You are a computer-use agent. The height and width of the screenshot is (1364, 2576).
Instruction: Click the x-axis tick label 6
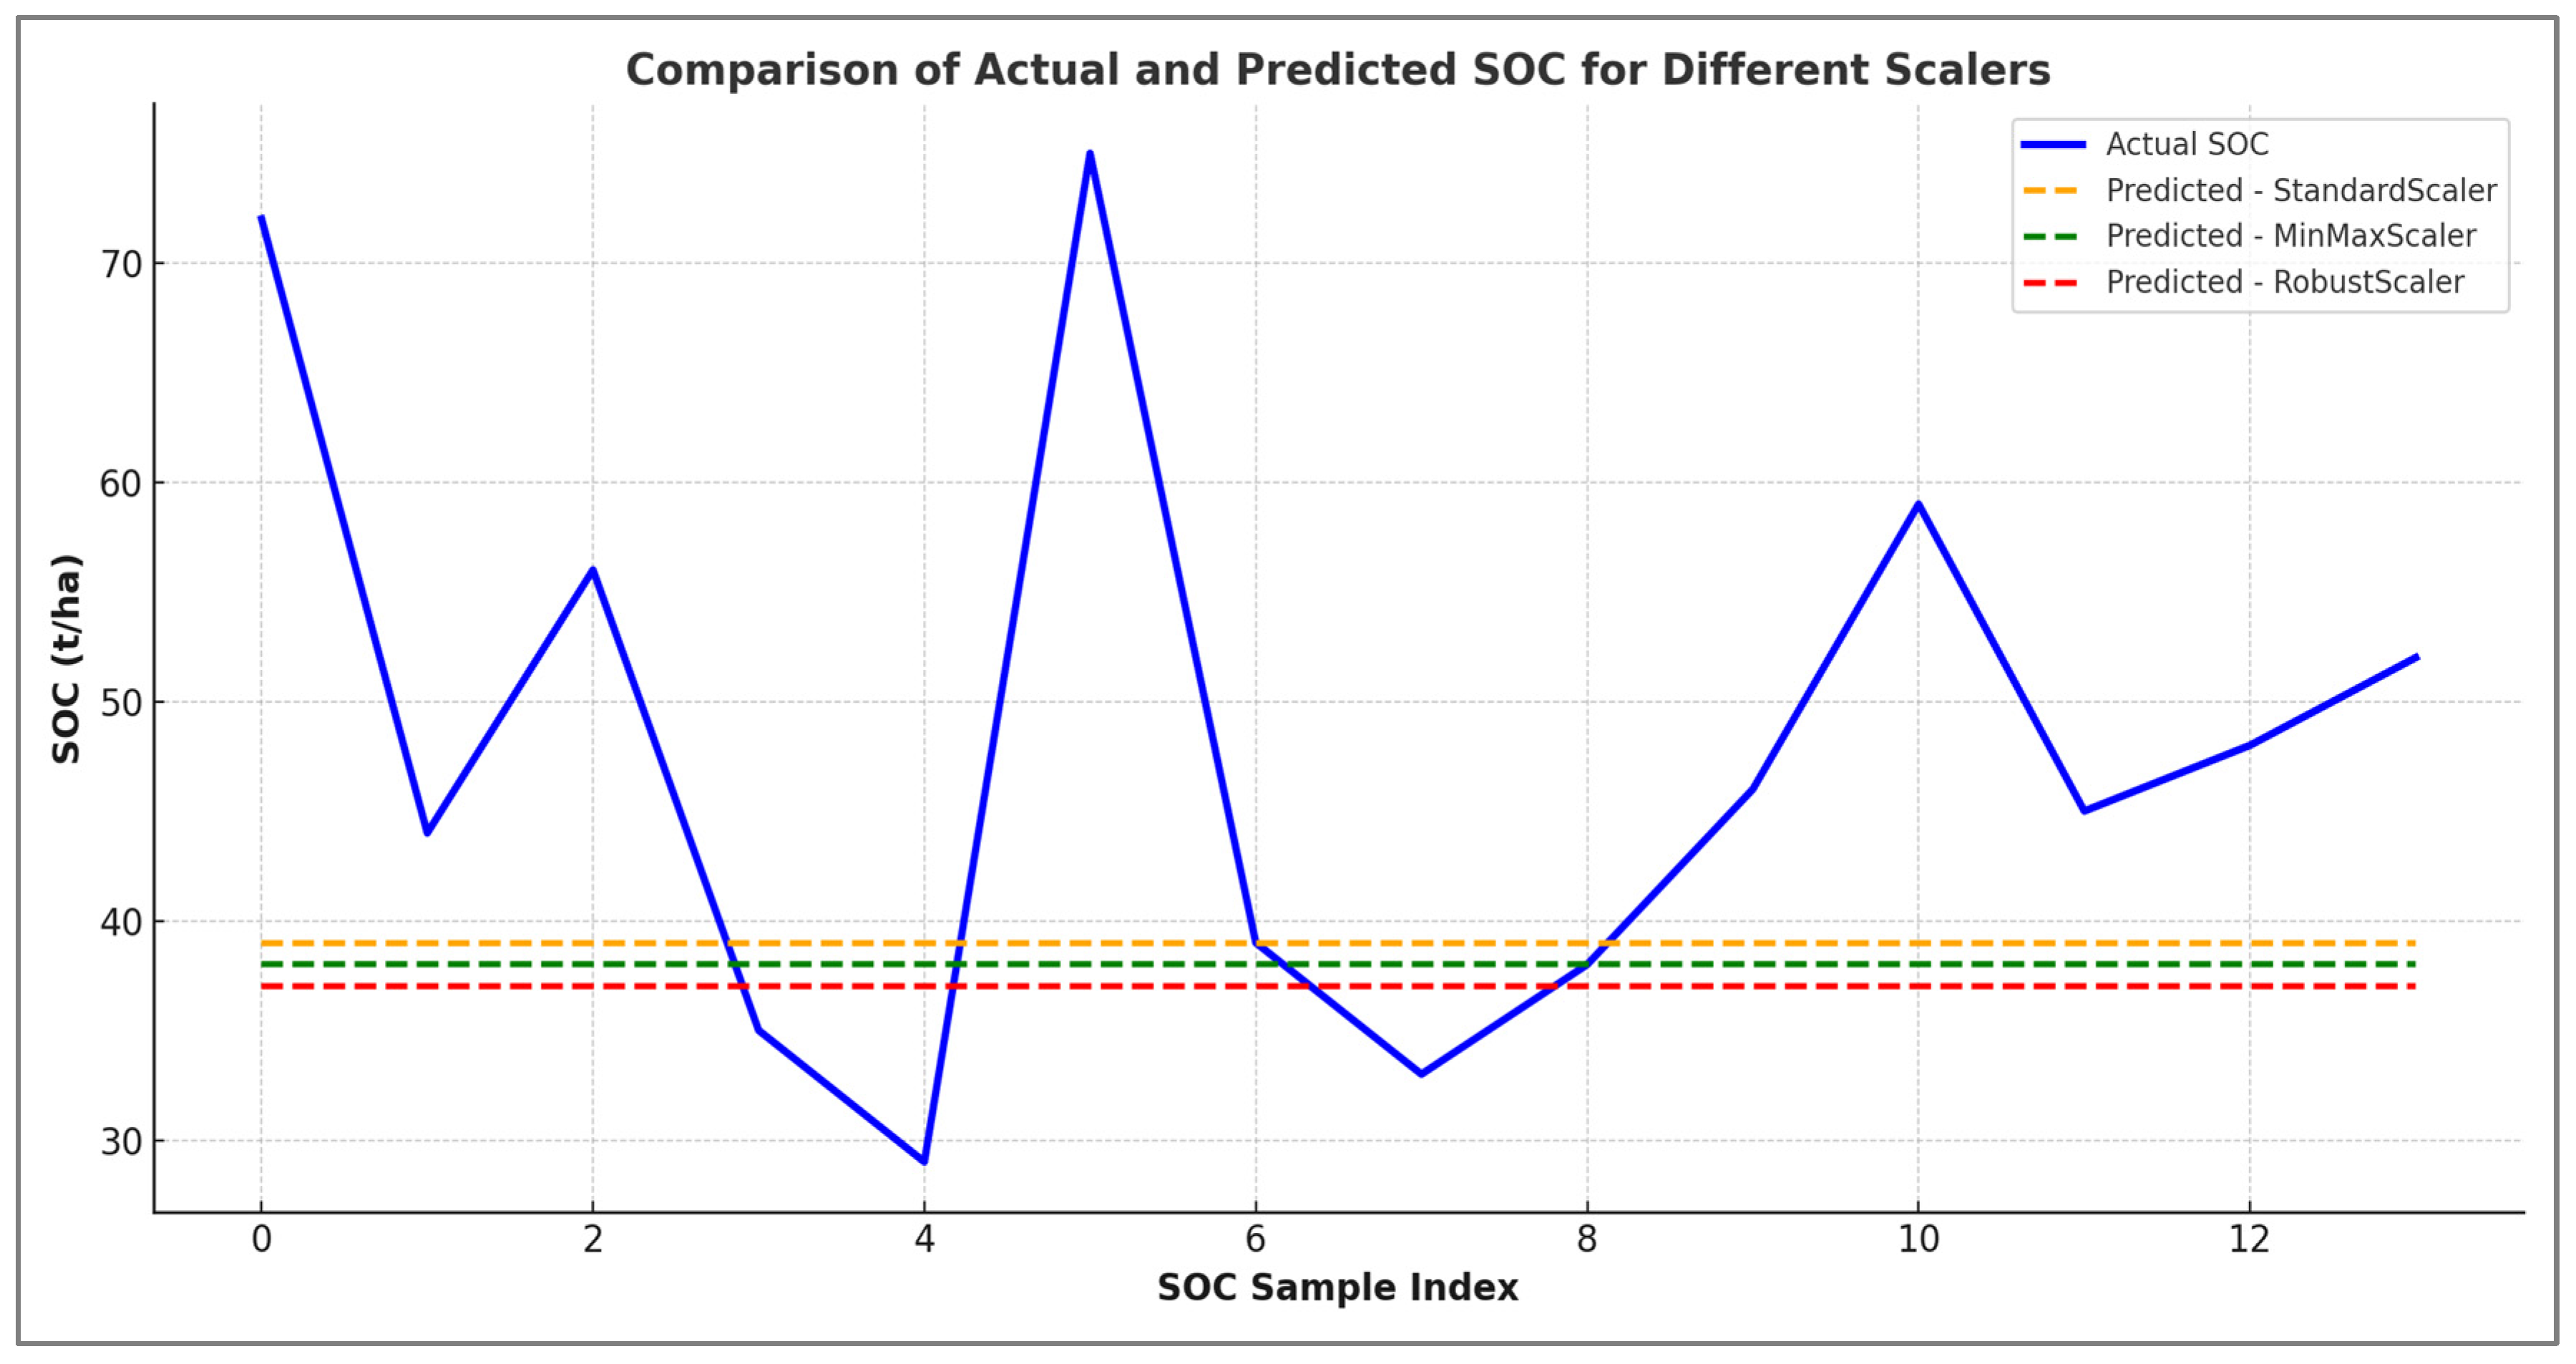(x=1255, y=1240)
